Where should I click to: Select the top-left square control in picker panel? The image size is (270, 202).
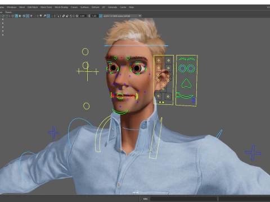coord(159,61)
